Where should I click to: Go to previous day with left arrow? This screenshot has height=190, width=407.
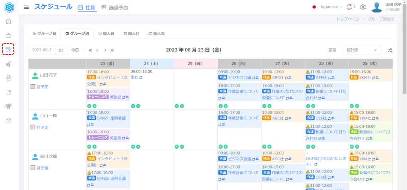(98, 50)
